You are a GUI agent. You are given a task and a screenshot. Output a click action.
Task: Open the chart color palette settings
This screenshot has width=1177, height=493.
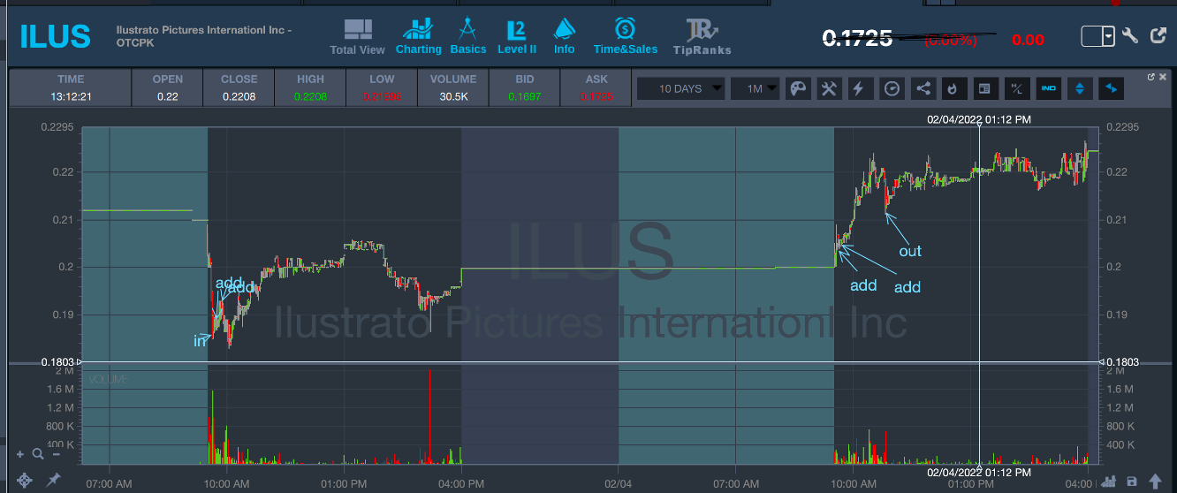798,88
